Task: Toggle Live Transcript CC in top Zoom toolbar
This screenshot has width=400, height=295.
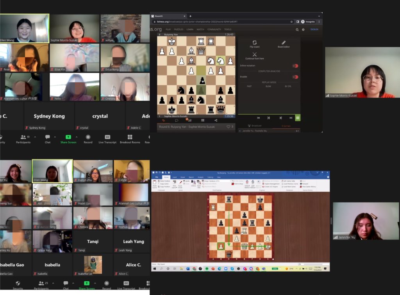Action: [x=107, y=137]
